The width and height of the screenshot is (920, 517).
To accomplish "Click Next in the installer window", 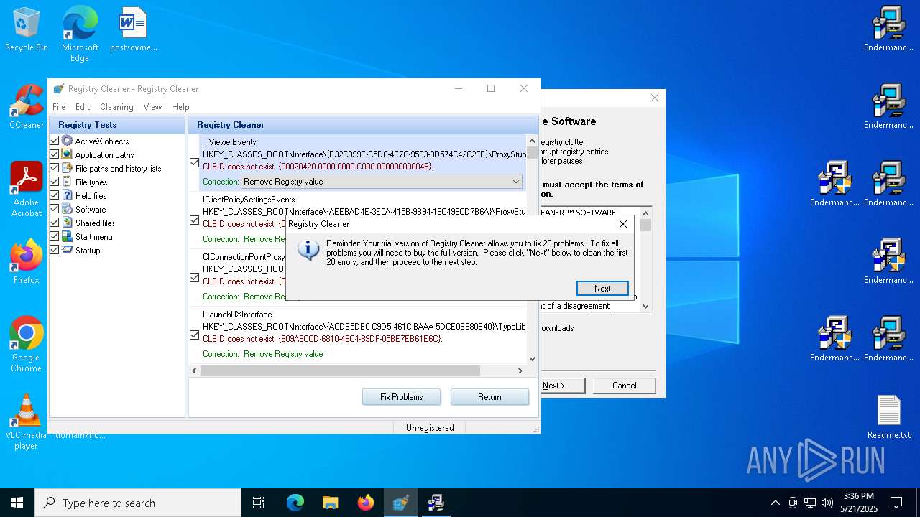I will coord(563,386).
